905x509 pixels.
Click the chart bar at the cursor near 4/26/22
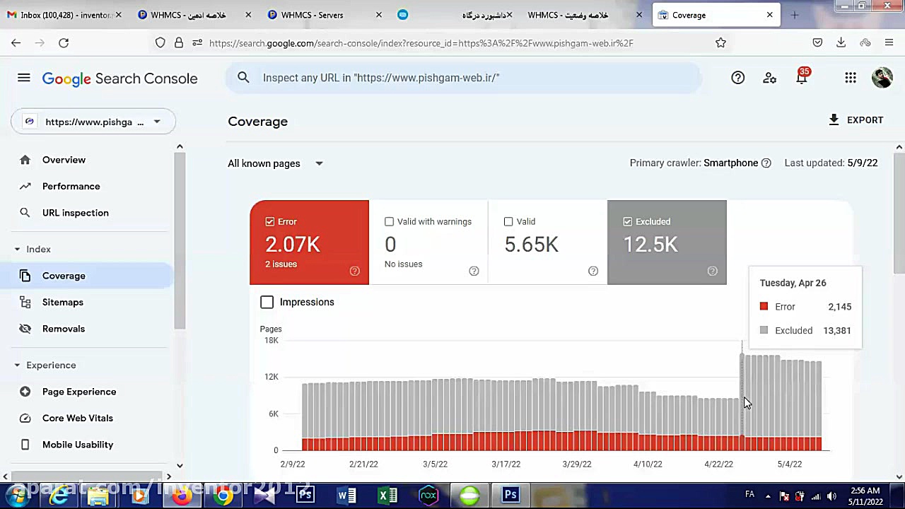tap(742, 402)
